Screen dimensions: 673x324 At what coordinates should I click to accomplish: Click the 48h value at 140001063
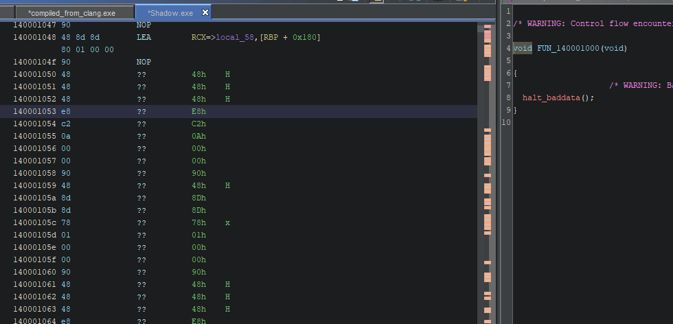pyautogui.click(x=198, y=310)
